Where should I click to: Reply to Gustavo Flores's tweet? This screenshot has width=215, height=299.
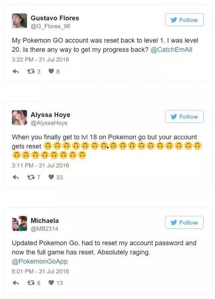click(x=15, y=71)
